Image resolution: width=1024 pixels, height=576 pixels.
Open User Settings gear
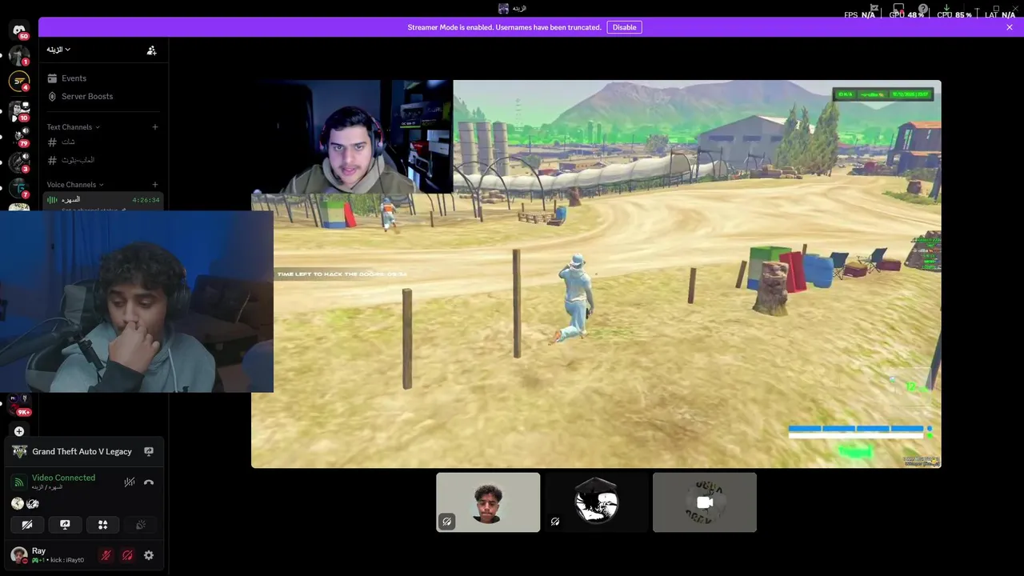(x=149, y=555)
